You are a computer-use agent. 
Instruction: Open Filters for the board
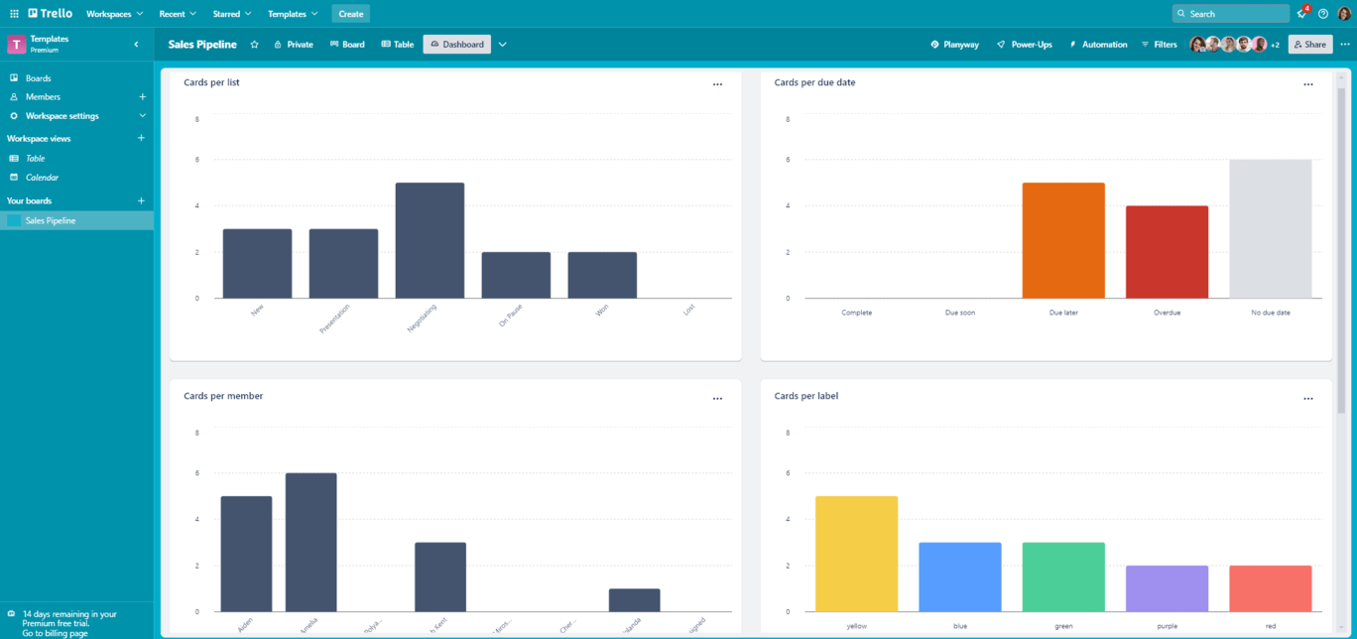(1159, 45)
